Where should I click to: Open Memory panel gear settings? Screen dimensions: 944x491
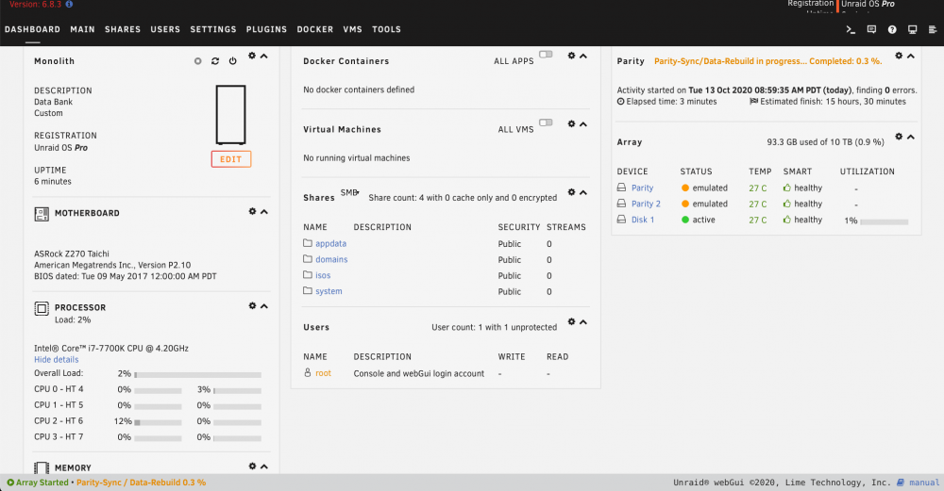click(252, 466)
